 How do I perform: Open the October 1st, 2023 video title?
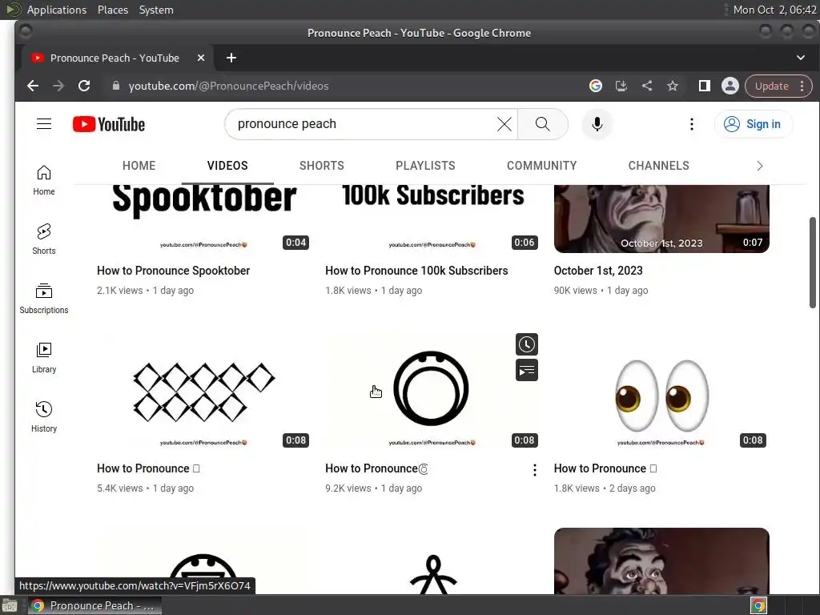(x=598, y=271)
